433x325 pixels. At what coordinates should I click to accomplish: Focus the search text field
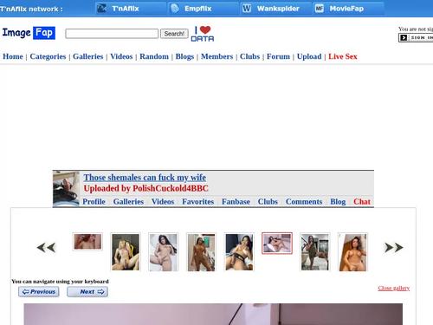pyautogui.click(x=112, y=34)
